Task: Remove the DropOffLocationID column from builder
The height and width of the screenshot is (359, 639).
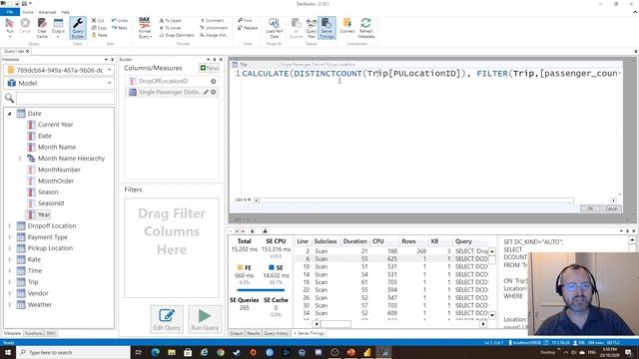Action: [213, 82]
